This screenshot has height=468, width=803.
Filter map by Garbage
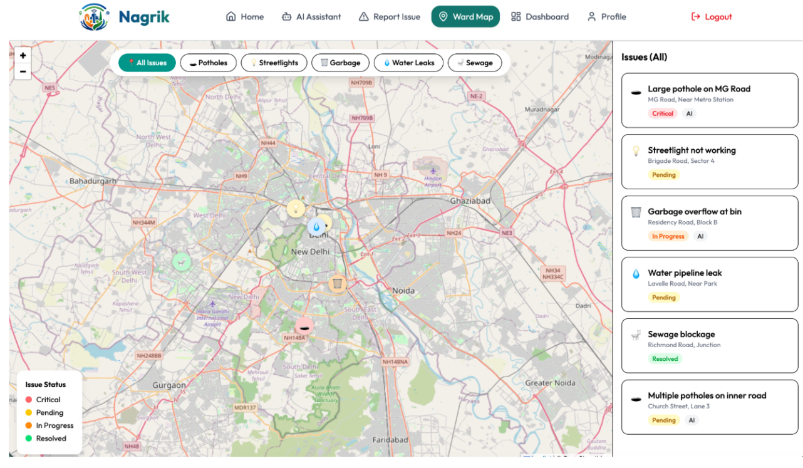click(x=340, y=63)
